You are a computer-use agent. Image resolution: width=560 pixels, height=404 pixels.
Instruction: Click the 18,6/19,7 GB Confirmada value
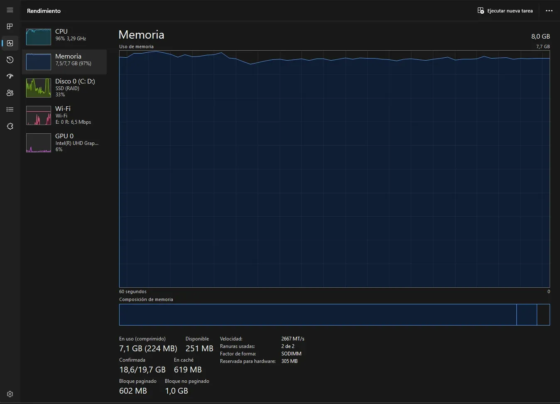coord(142,370)
